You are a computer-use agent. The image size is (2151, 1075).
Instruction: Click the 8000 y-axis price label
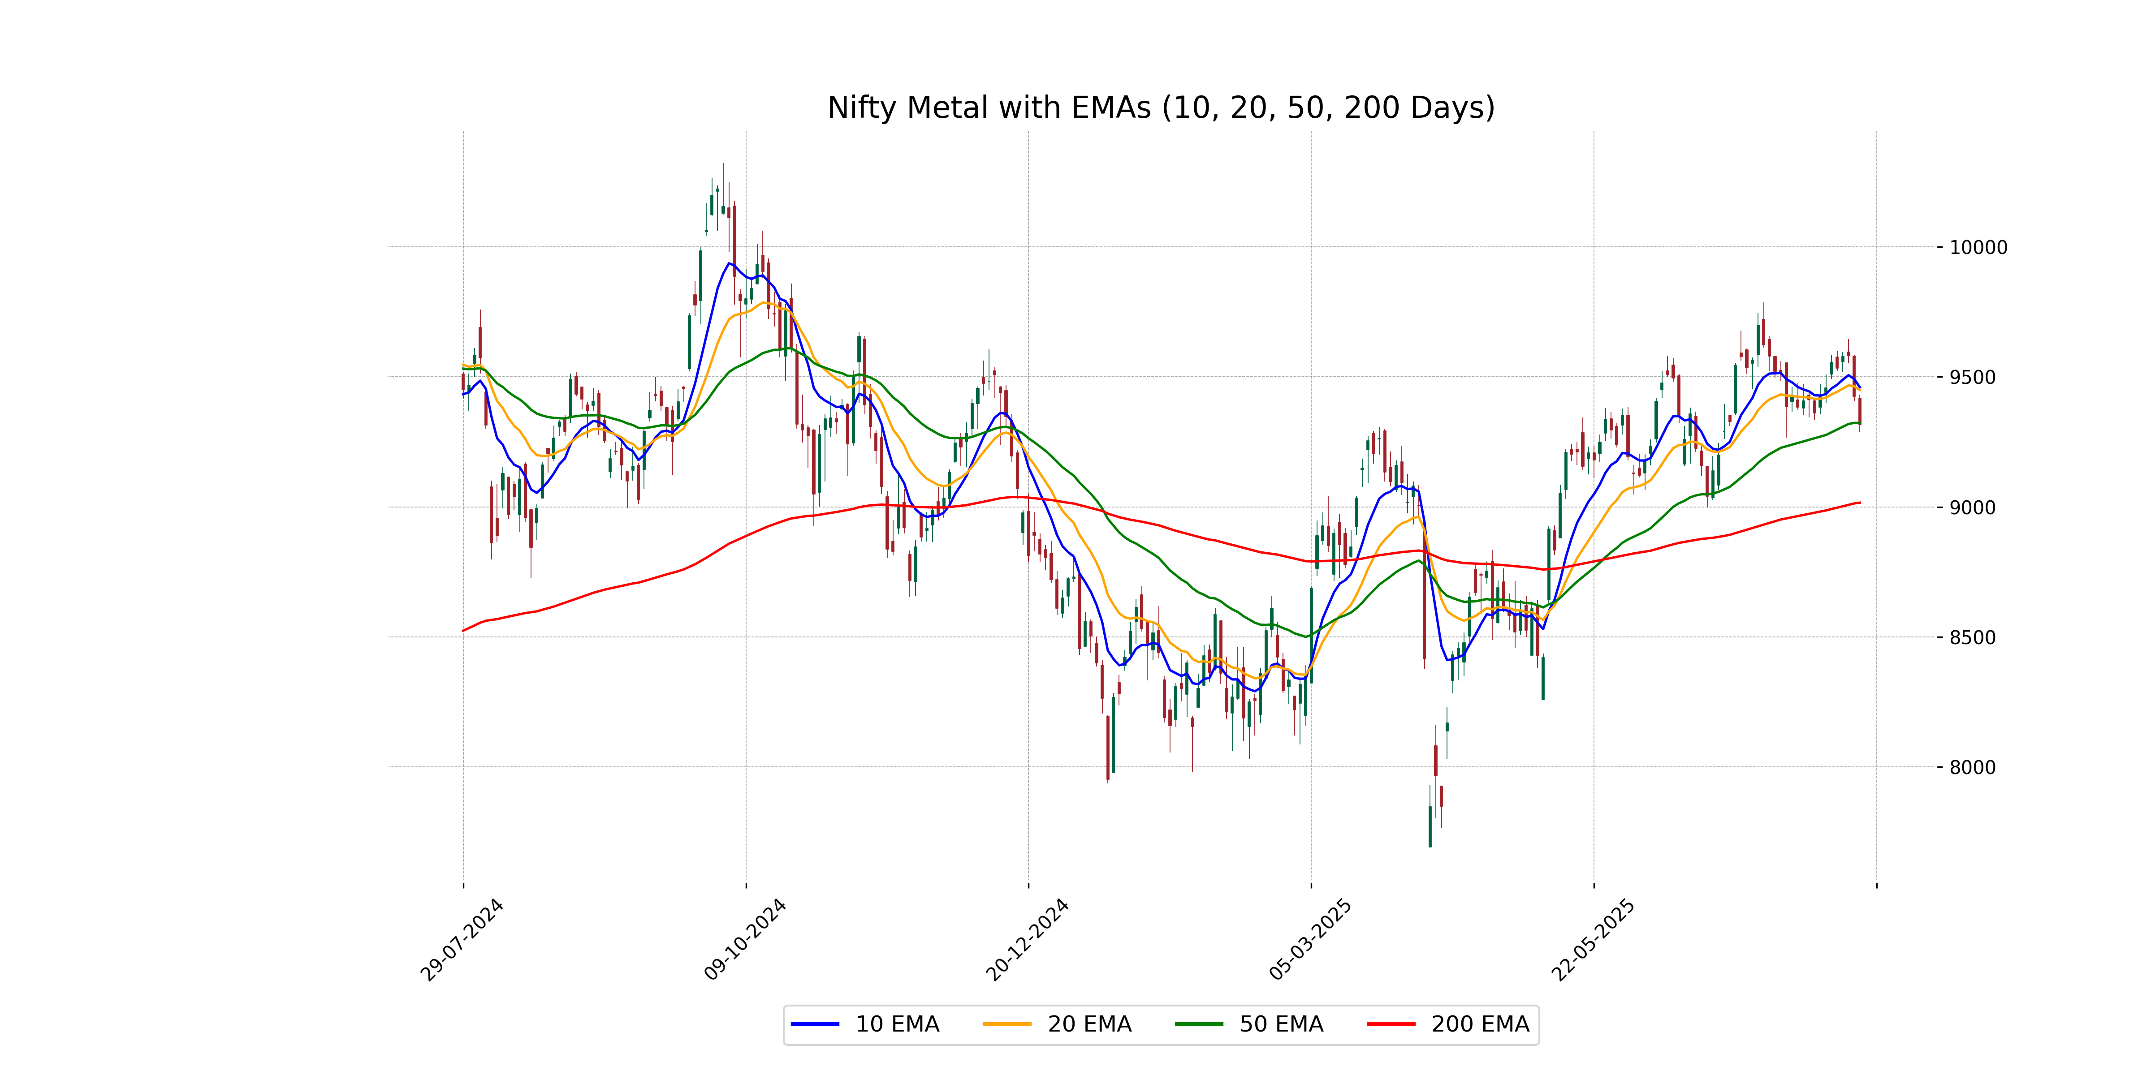click(x=1972, y=768)
